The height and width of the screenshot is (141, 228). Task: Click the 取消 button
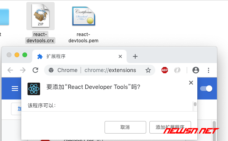(x=125, y=127)
